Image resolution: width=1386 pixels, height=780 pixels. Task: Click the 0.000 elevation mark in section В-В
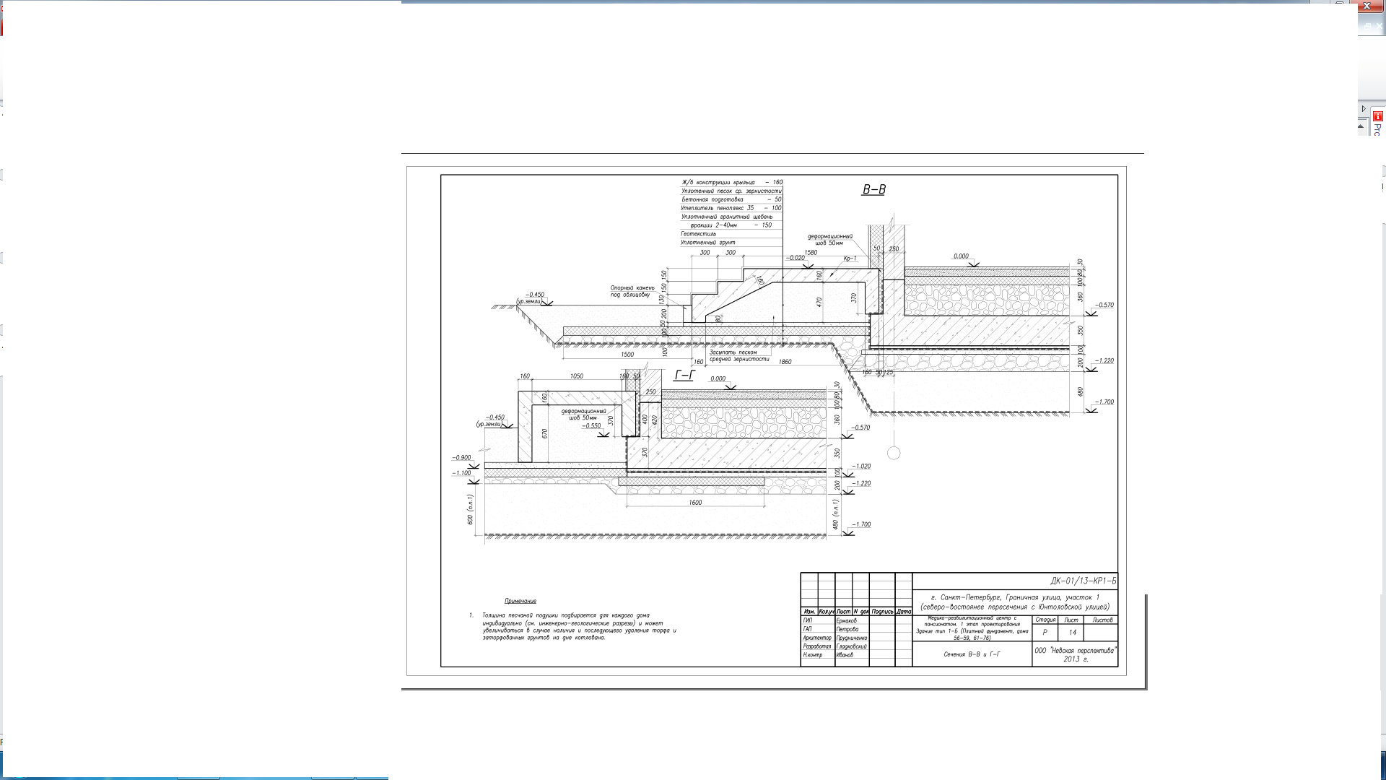pyautogui.click(x=961, y=256)
